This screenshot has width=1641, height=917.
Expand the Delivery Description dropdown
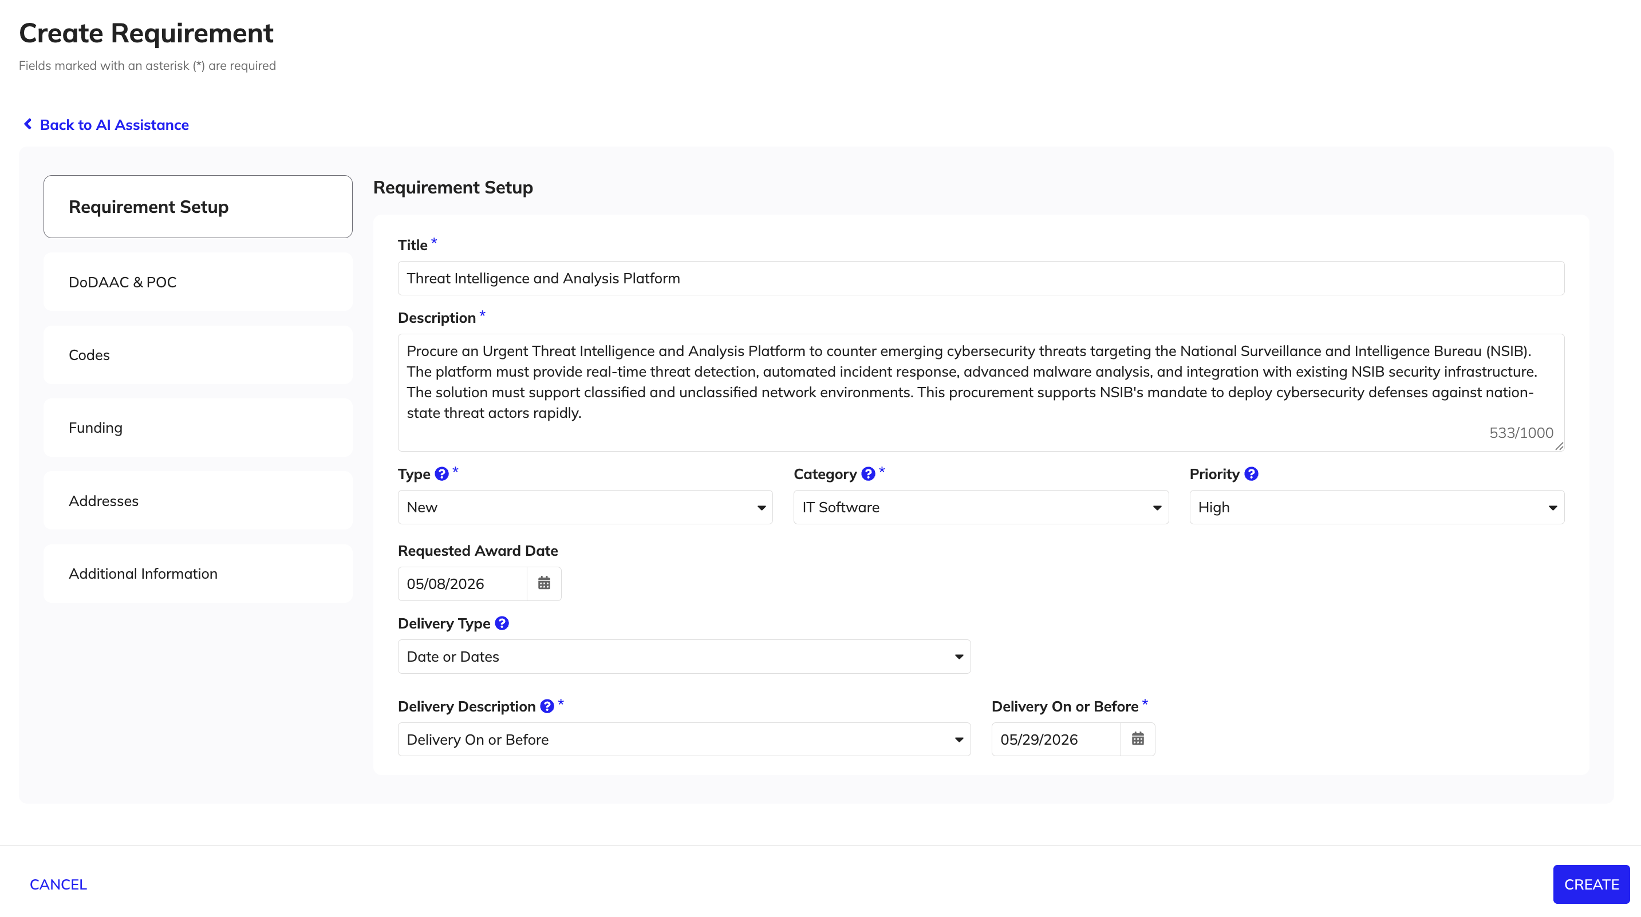click(684, 740)
